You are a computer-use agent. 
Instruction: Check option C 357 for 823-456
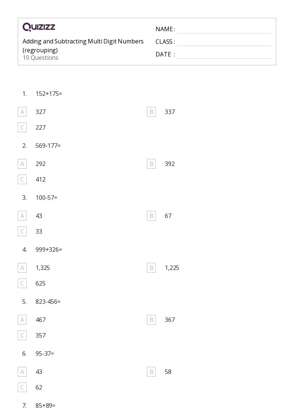coord(22,335)
